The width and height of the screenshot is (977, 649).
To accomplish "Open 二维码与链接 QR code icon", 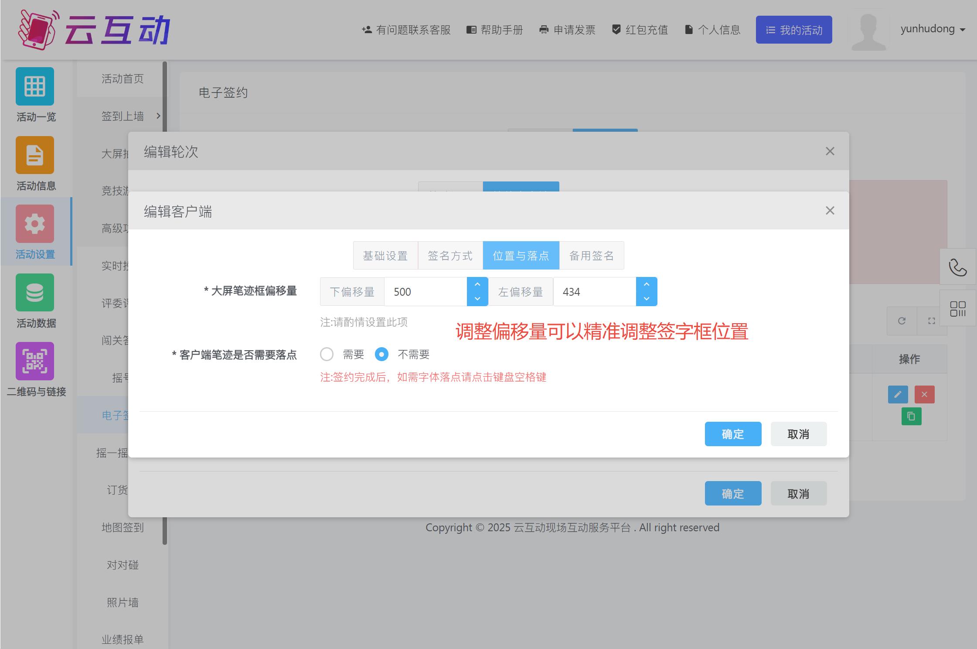I will [x=35, y=361].
